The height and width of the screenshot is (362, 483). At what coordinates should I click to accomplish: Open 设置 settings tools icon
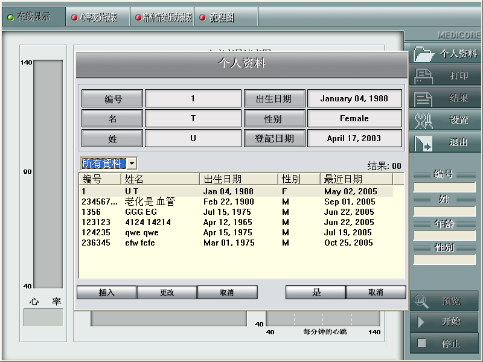click(x=424, y=121)
